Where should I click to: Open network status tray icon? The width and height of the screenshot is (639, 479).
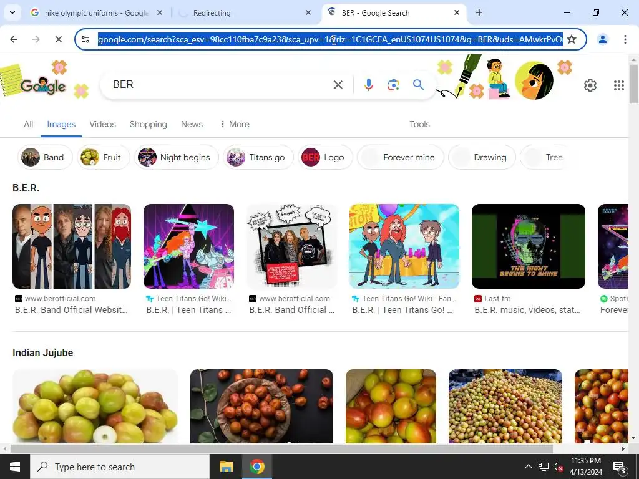[x=544, y=467]
